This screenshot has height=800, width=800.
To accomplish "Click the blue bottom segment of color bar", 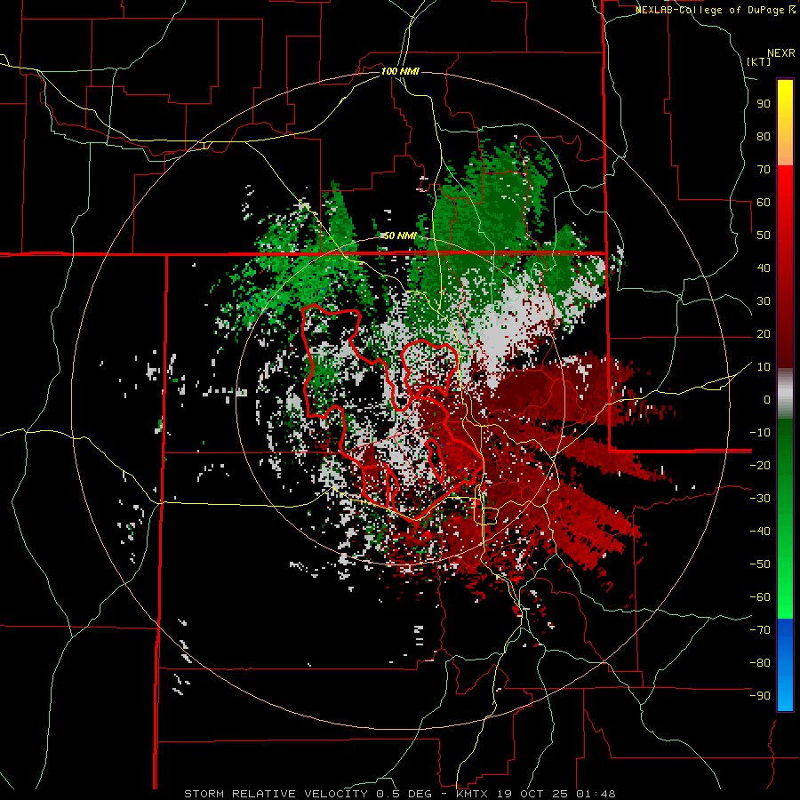I will 785,665.
